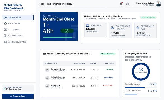Viewport: 164px width, 100px height.
Task: Open settings gear in header
Action: pos(127,4)
